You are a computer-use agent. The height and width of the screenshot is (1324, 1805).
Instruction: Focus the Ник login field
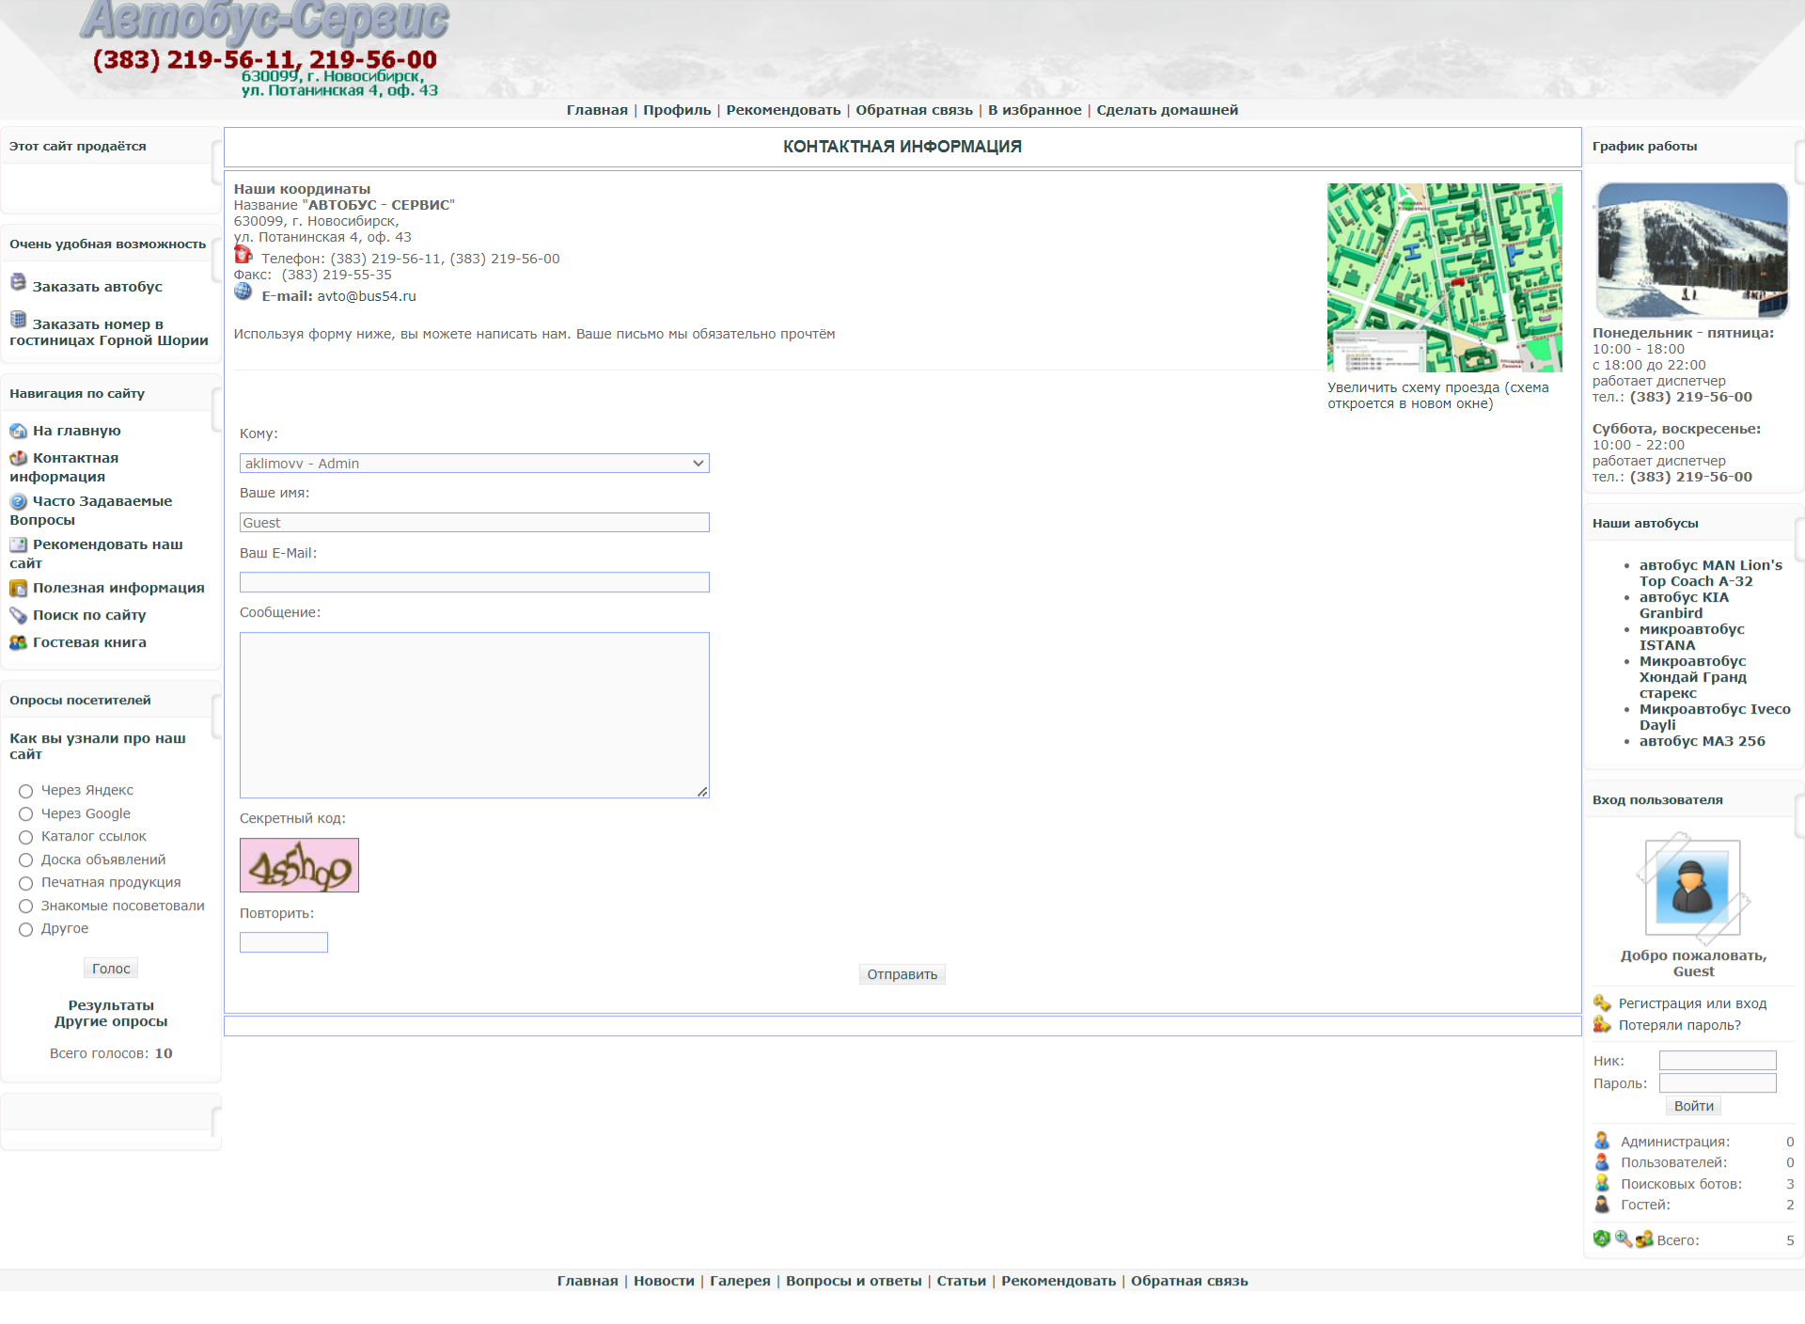(x=1718, y=1061)
